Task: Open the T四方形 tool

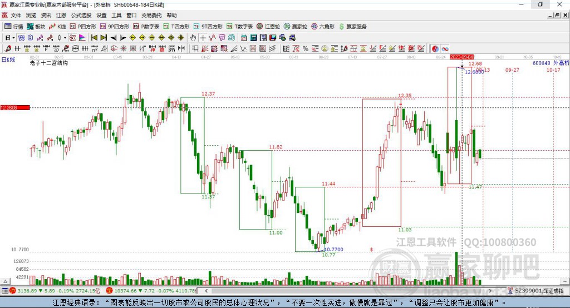Action: pyautogui.click(x=176, y=27)
